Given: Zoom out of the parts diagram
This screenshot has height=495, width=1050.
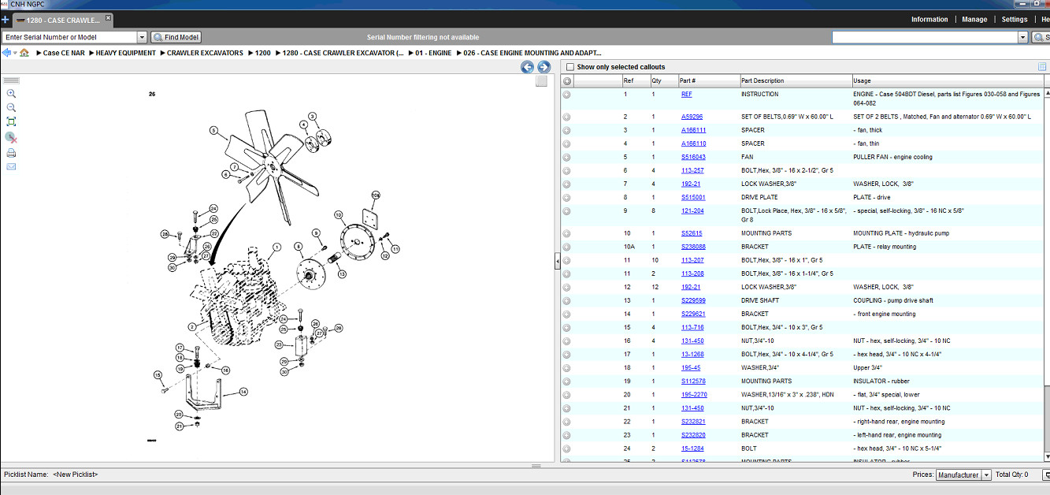Looking at the screenshot, I should 11,107.
